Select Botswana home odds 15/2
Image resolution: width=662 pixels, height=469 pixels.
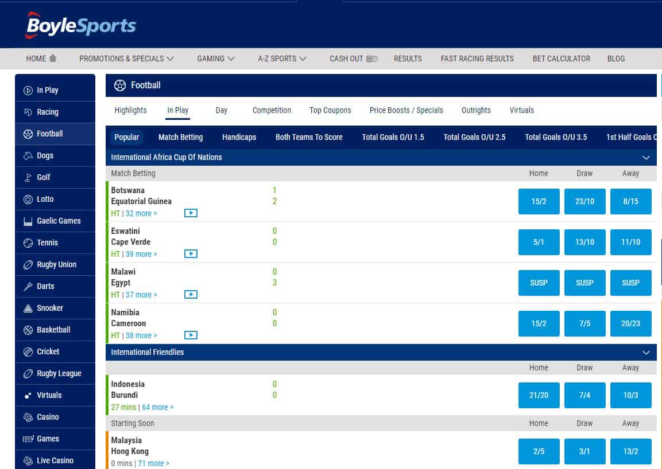point(539,201)
